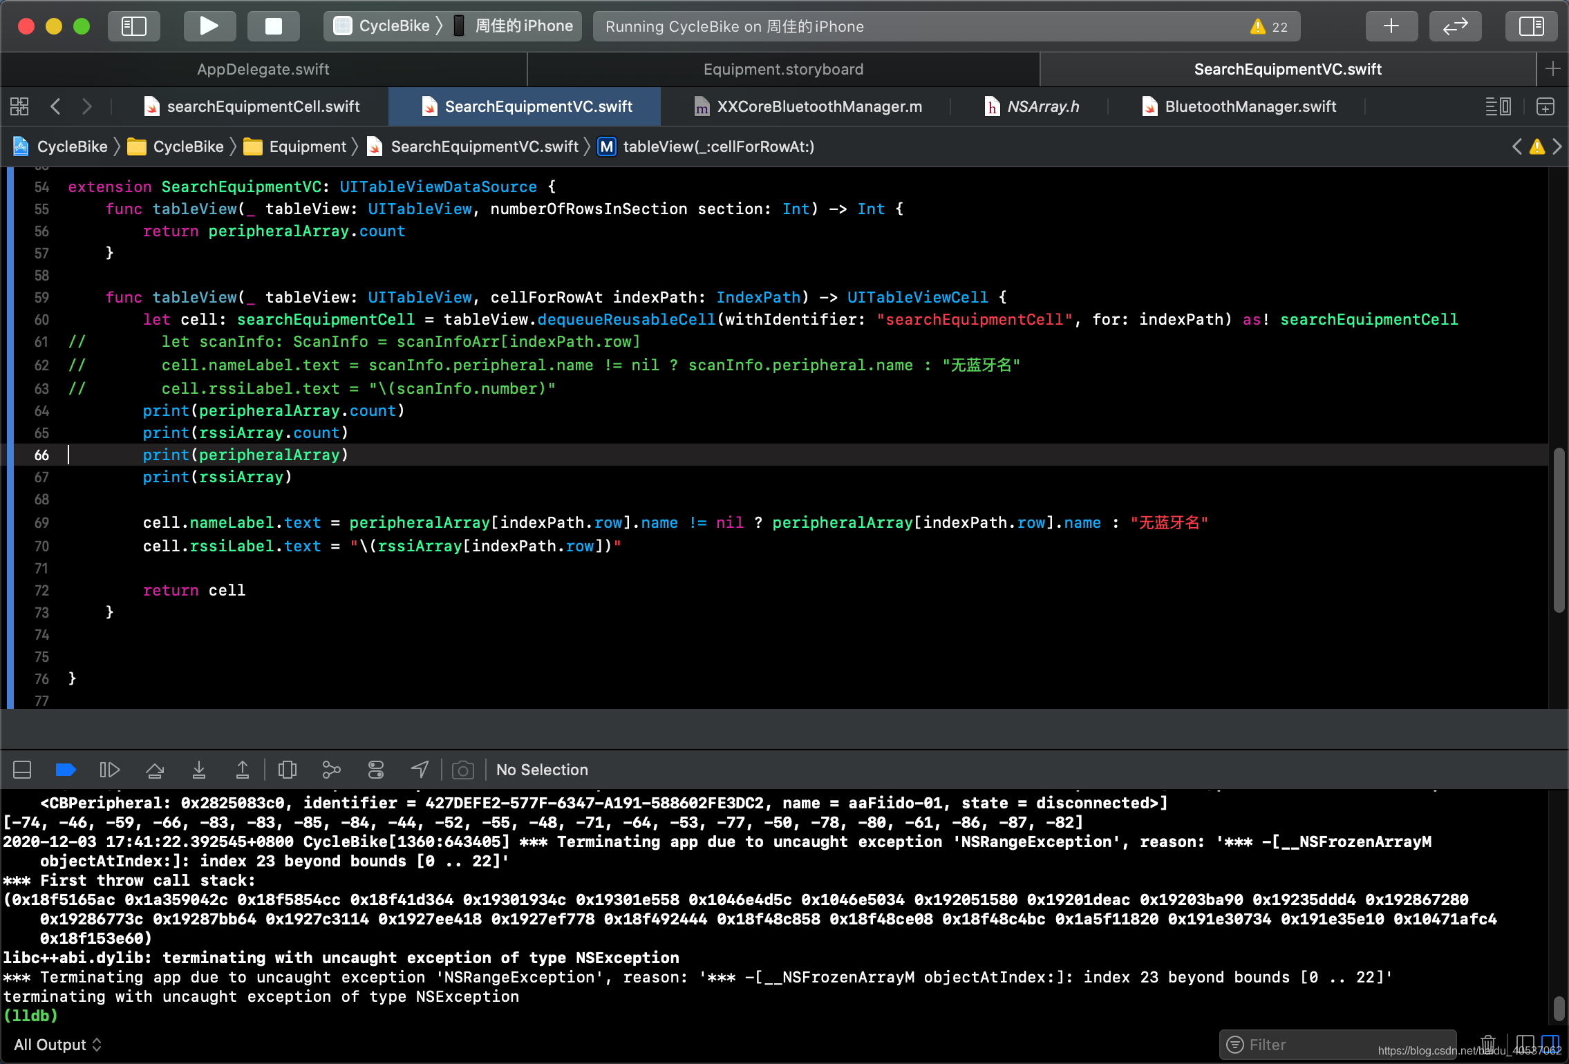Click line number 59 in gutter
Viewport: 1569px width, 1064px height.
click(41, 297)
